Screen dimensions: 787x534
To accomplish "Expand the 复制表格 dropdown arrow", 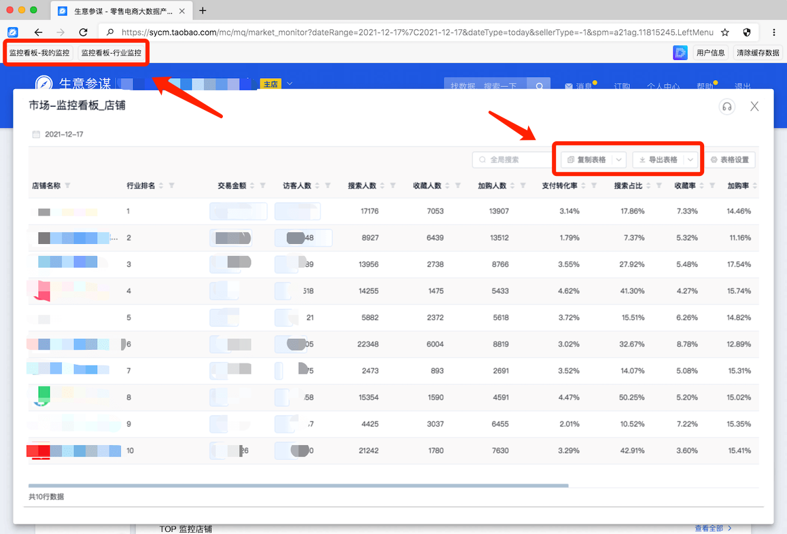I will point(618,160).
